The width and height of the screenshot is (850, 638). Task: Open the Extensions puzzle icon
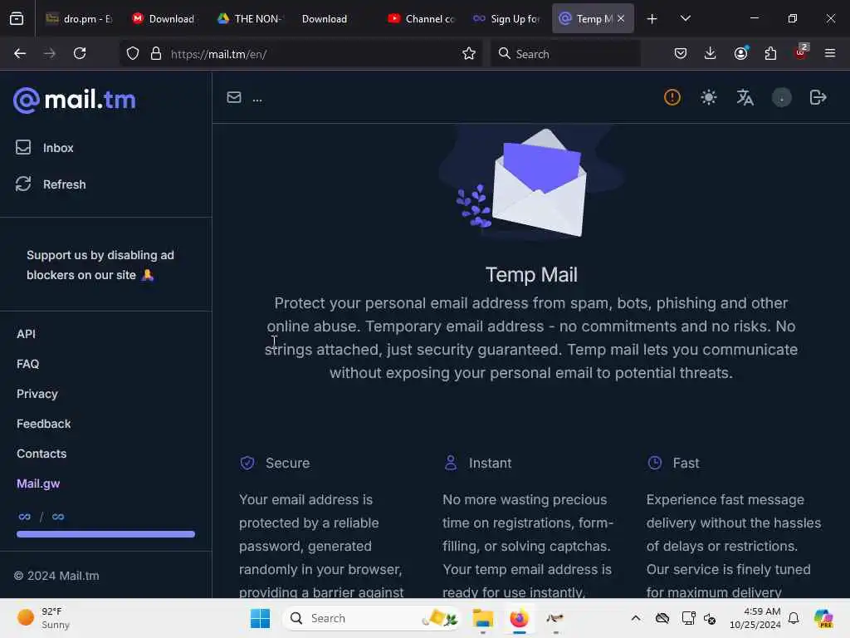770,53
